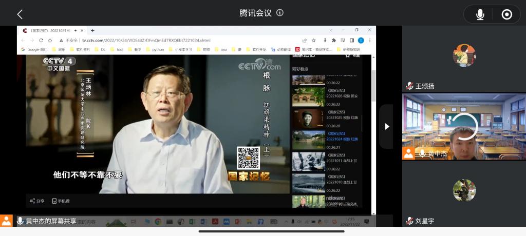Click the 国家记忆 browser tab
Viewport: 526px width, 236px height.
coord(52,30)
